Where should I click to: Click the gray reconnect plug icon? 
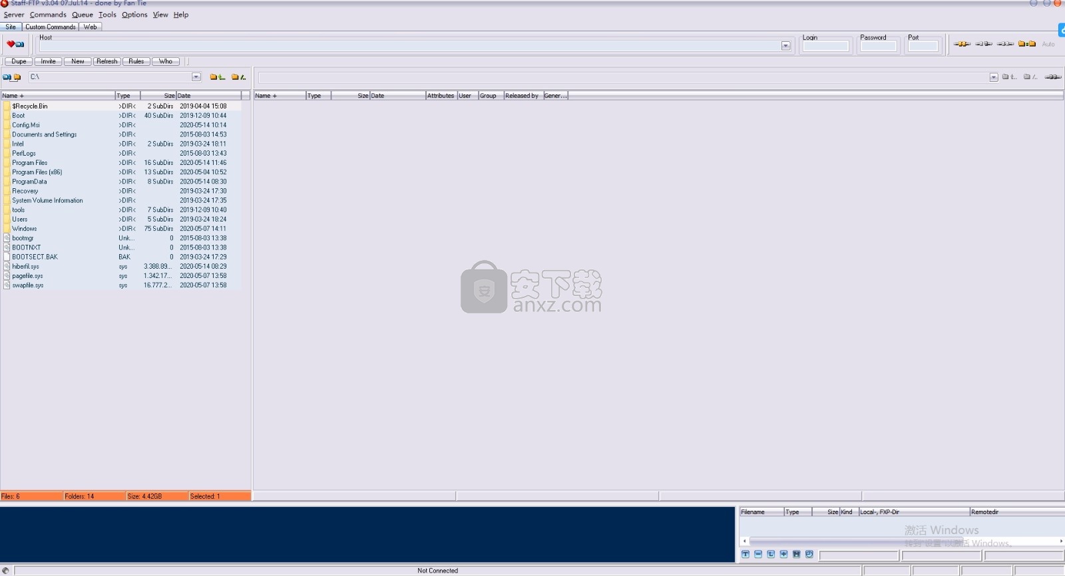[x=1005, y=44]
